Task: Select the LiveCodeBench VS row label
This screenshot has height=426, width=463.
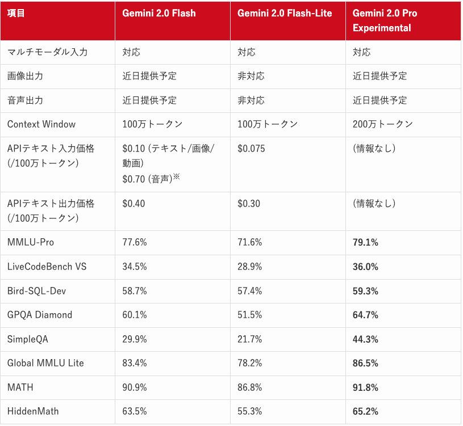Action: [47, 267]
